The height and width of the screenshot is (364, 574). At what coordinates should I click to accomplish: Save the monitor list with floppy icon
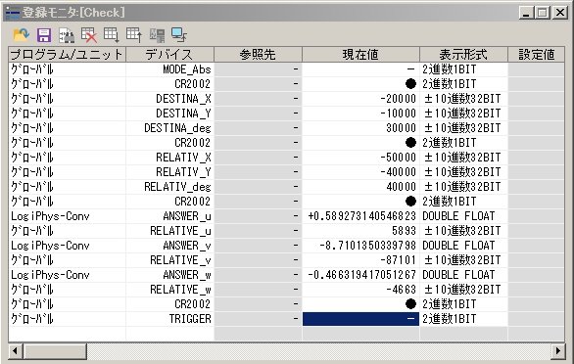point(44,35)
